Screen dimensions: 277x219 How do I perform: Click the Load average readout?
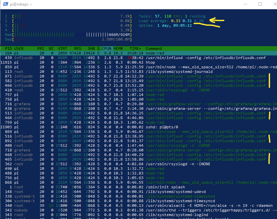click(x=171, y=21)
